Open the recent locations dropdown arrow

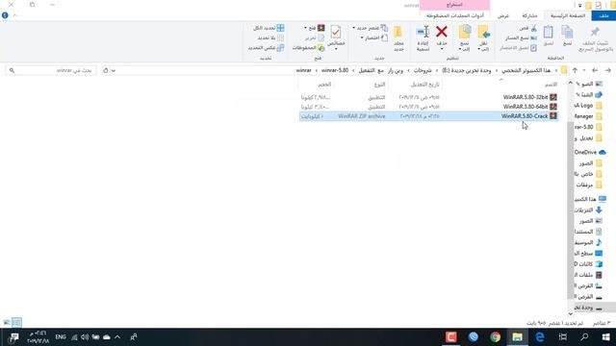(584, 70)
